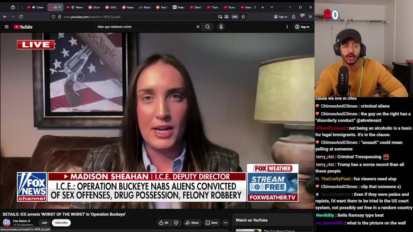
Task: Open YouTube settings three-dot menu
Action: click(287, 27)
